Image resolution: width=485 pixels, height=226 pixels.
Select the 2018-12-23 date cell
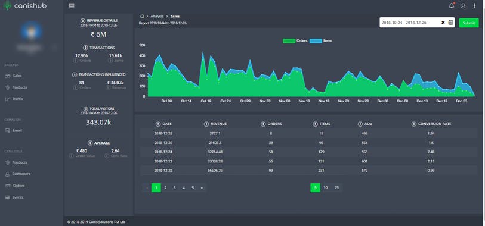tap(163, 161)
